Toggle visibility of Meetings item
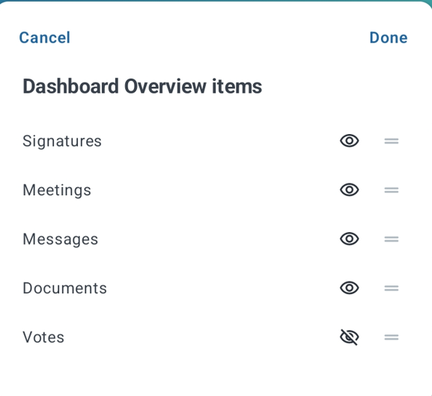432x396 pixels. click(x=349, y=190)
